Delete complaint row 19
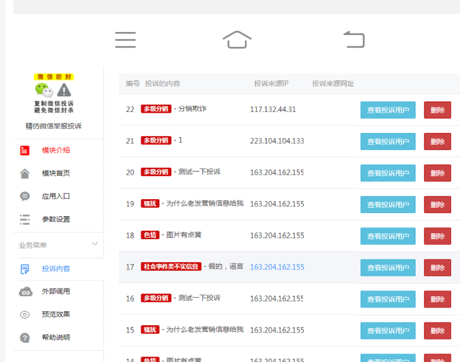 tap(437, 205)
